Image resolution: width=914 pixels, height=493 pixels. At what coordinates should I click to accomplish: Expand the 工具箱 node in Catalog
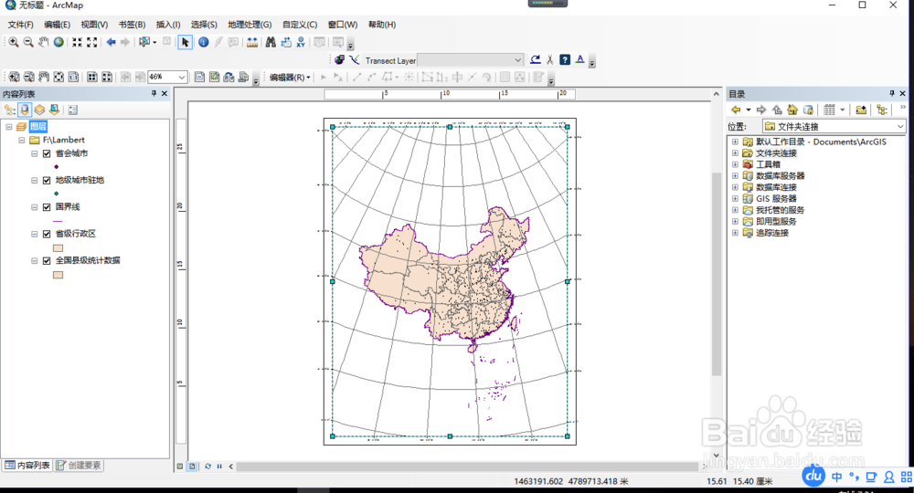coord(735,164)
